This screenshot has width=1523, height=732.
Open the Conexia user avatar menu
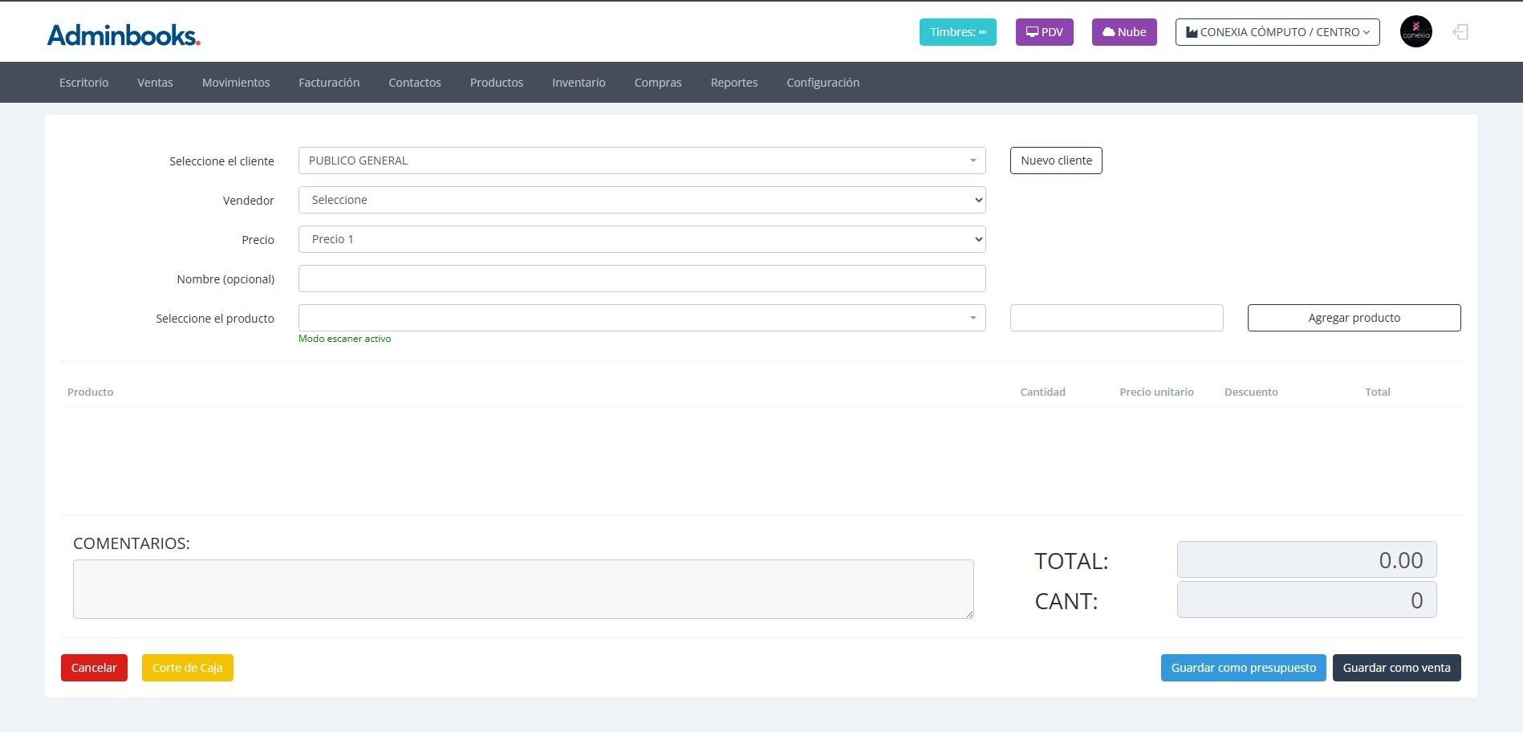pyautogui.click(x=1415, y=32)
